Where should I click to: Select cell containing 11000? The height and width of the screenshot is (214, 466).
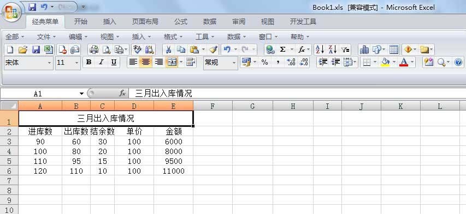coord(173,171)
